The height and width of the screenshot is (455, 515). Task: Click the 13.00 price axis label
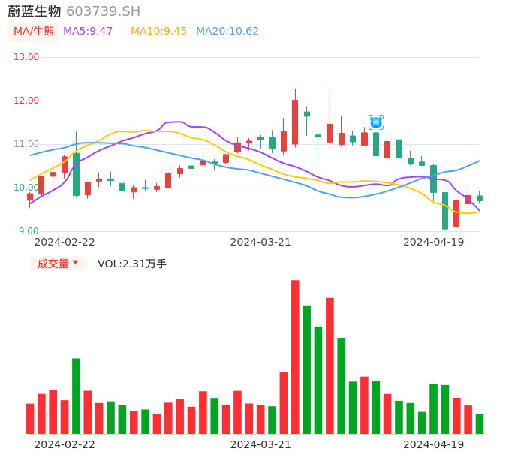(x=26, y=57)
